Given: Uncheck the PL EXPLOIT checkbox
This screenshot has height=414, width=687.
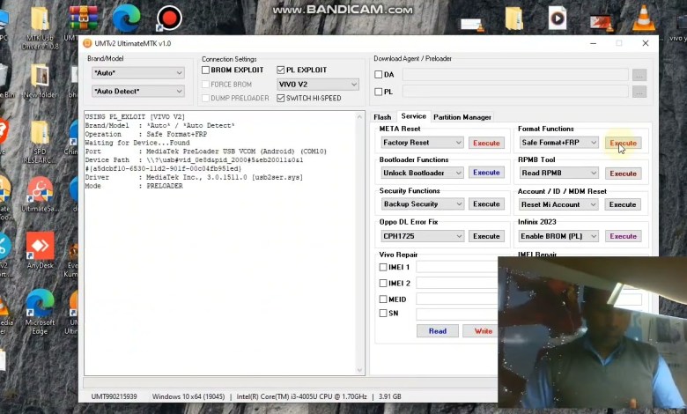Looking at the screenshot, I should pyautogui.click(x=281, y=70).
